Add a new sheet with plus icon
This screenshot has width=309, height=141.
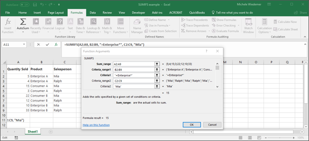point(51,132)
